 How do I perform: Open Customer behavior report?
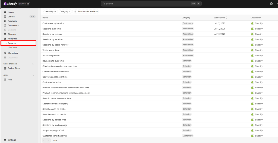click(52, 82)
